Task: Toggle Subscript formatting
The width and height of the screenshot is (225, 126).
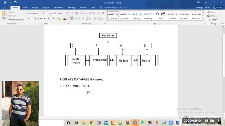Action: click(x=45, y=19)
